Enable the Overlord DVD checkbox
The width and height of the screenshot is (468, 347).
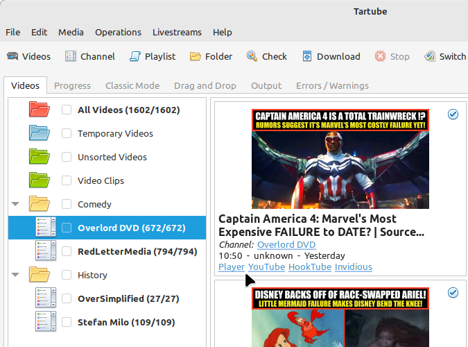pyautogui.click(x=67, y=228)
